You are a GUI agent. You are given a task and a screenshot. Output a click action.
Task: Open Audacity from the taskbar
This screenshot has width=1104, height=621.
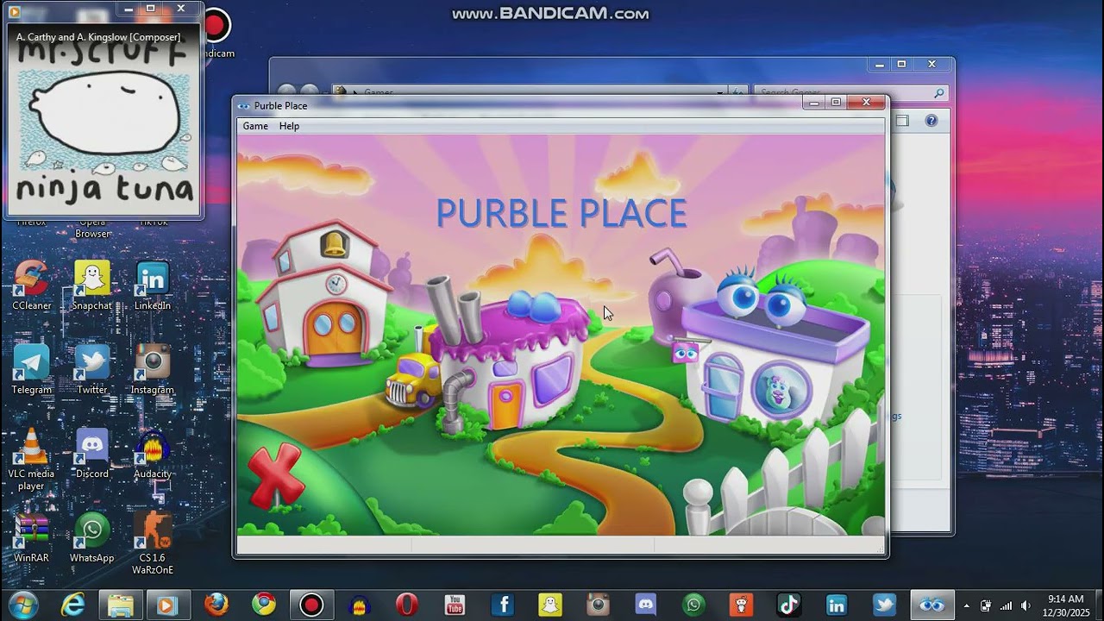tap(359, 605)
